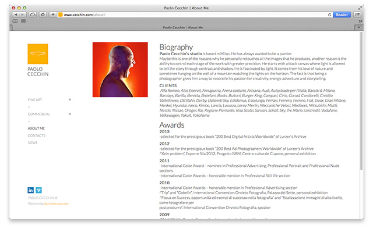373x229 pixels.
Task: Follow the danielemase.com link
Action: pos(57,203)
